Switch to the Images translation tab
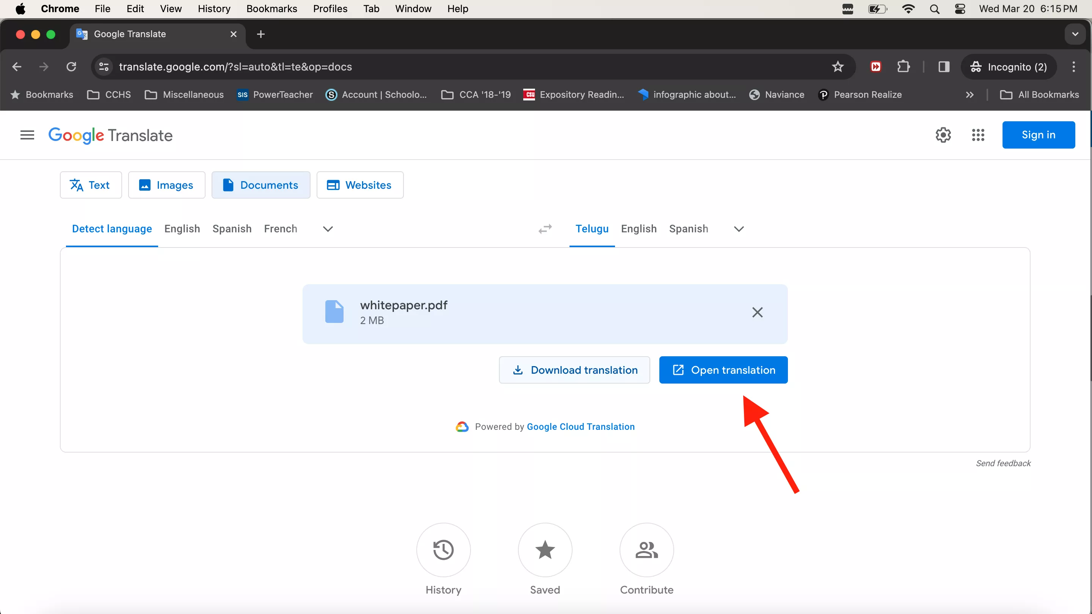The height and width of the screenshot is (614, 1092). 166,185
